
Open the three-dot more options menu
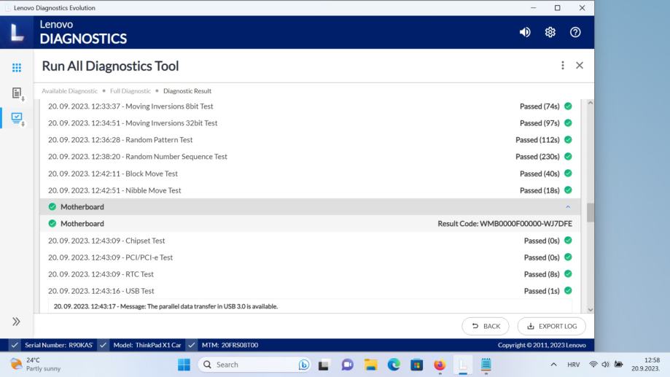point(562,66)
